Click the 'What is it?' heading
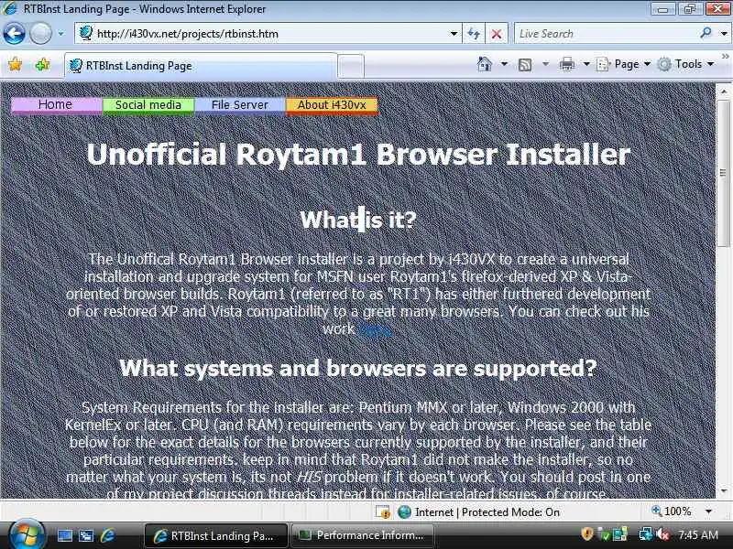This screenshot has height=549, width=733. point(358,220)
